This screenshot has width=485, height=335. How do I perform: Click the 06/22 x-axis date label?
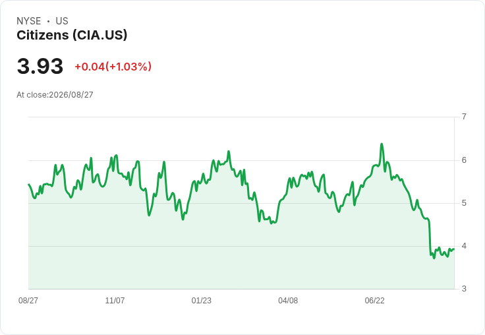[x=374, y=300]
